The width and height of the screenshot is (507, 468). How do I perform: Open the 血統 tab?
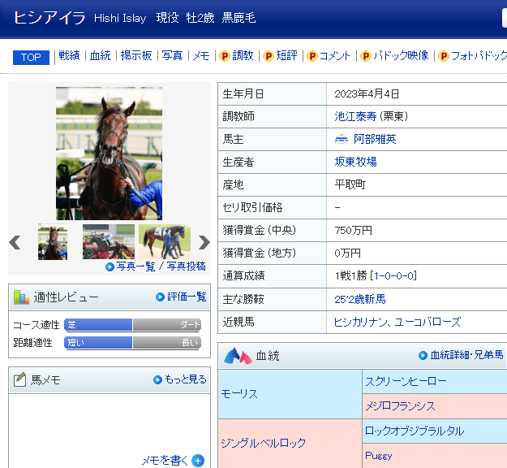[101, 56]
